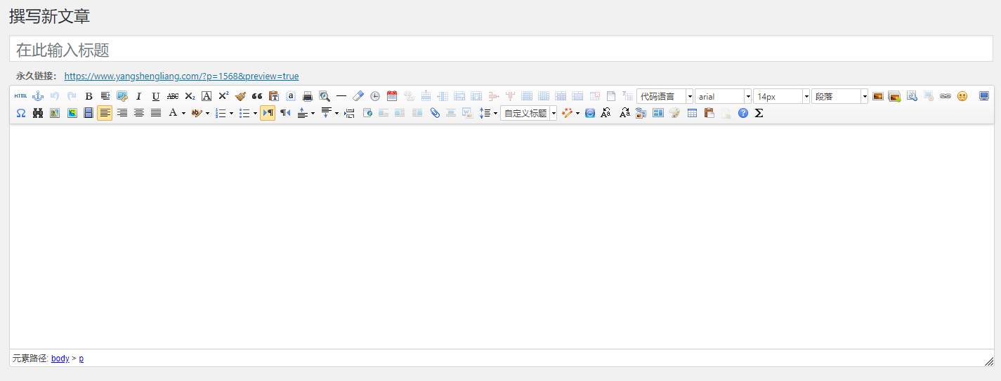Click the paste as plain text icon

click(274, 96)
